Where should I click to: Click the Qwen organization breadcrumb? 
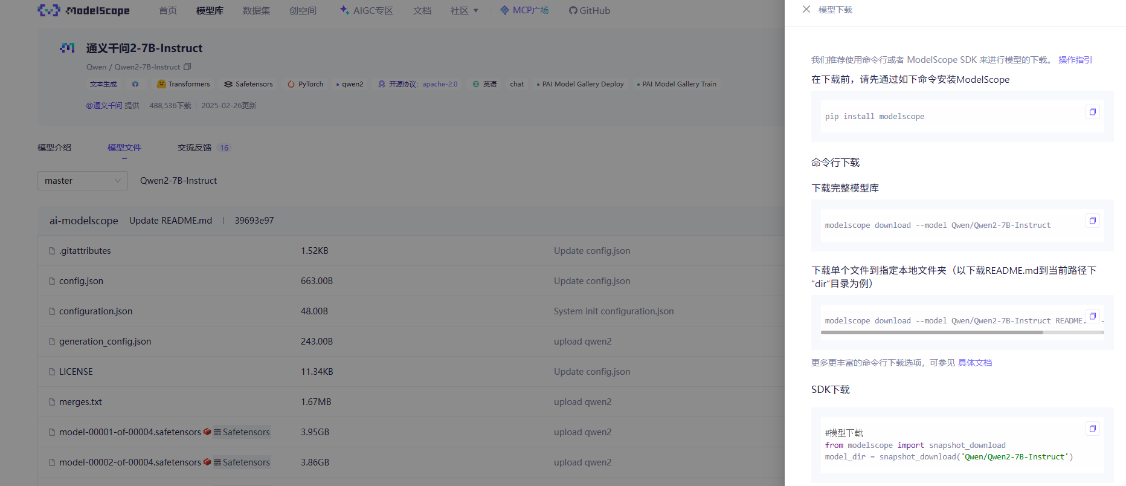pyautogui.click(x=96, y=67)
